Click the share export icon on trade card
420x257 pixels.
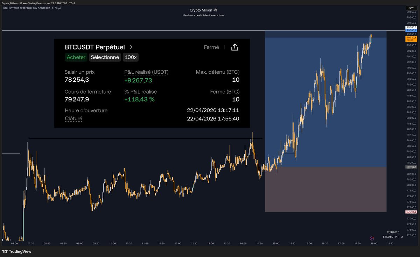pyautogui.click(x=235, y=47)
